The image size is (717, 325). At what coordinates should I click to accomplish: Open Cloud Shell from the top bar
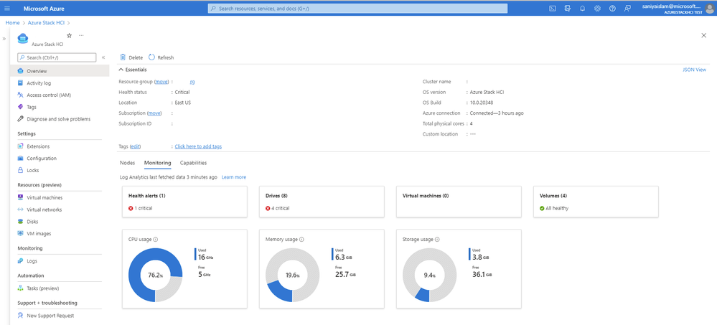pos(553,8)
